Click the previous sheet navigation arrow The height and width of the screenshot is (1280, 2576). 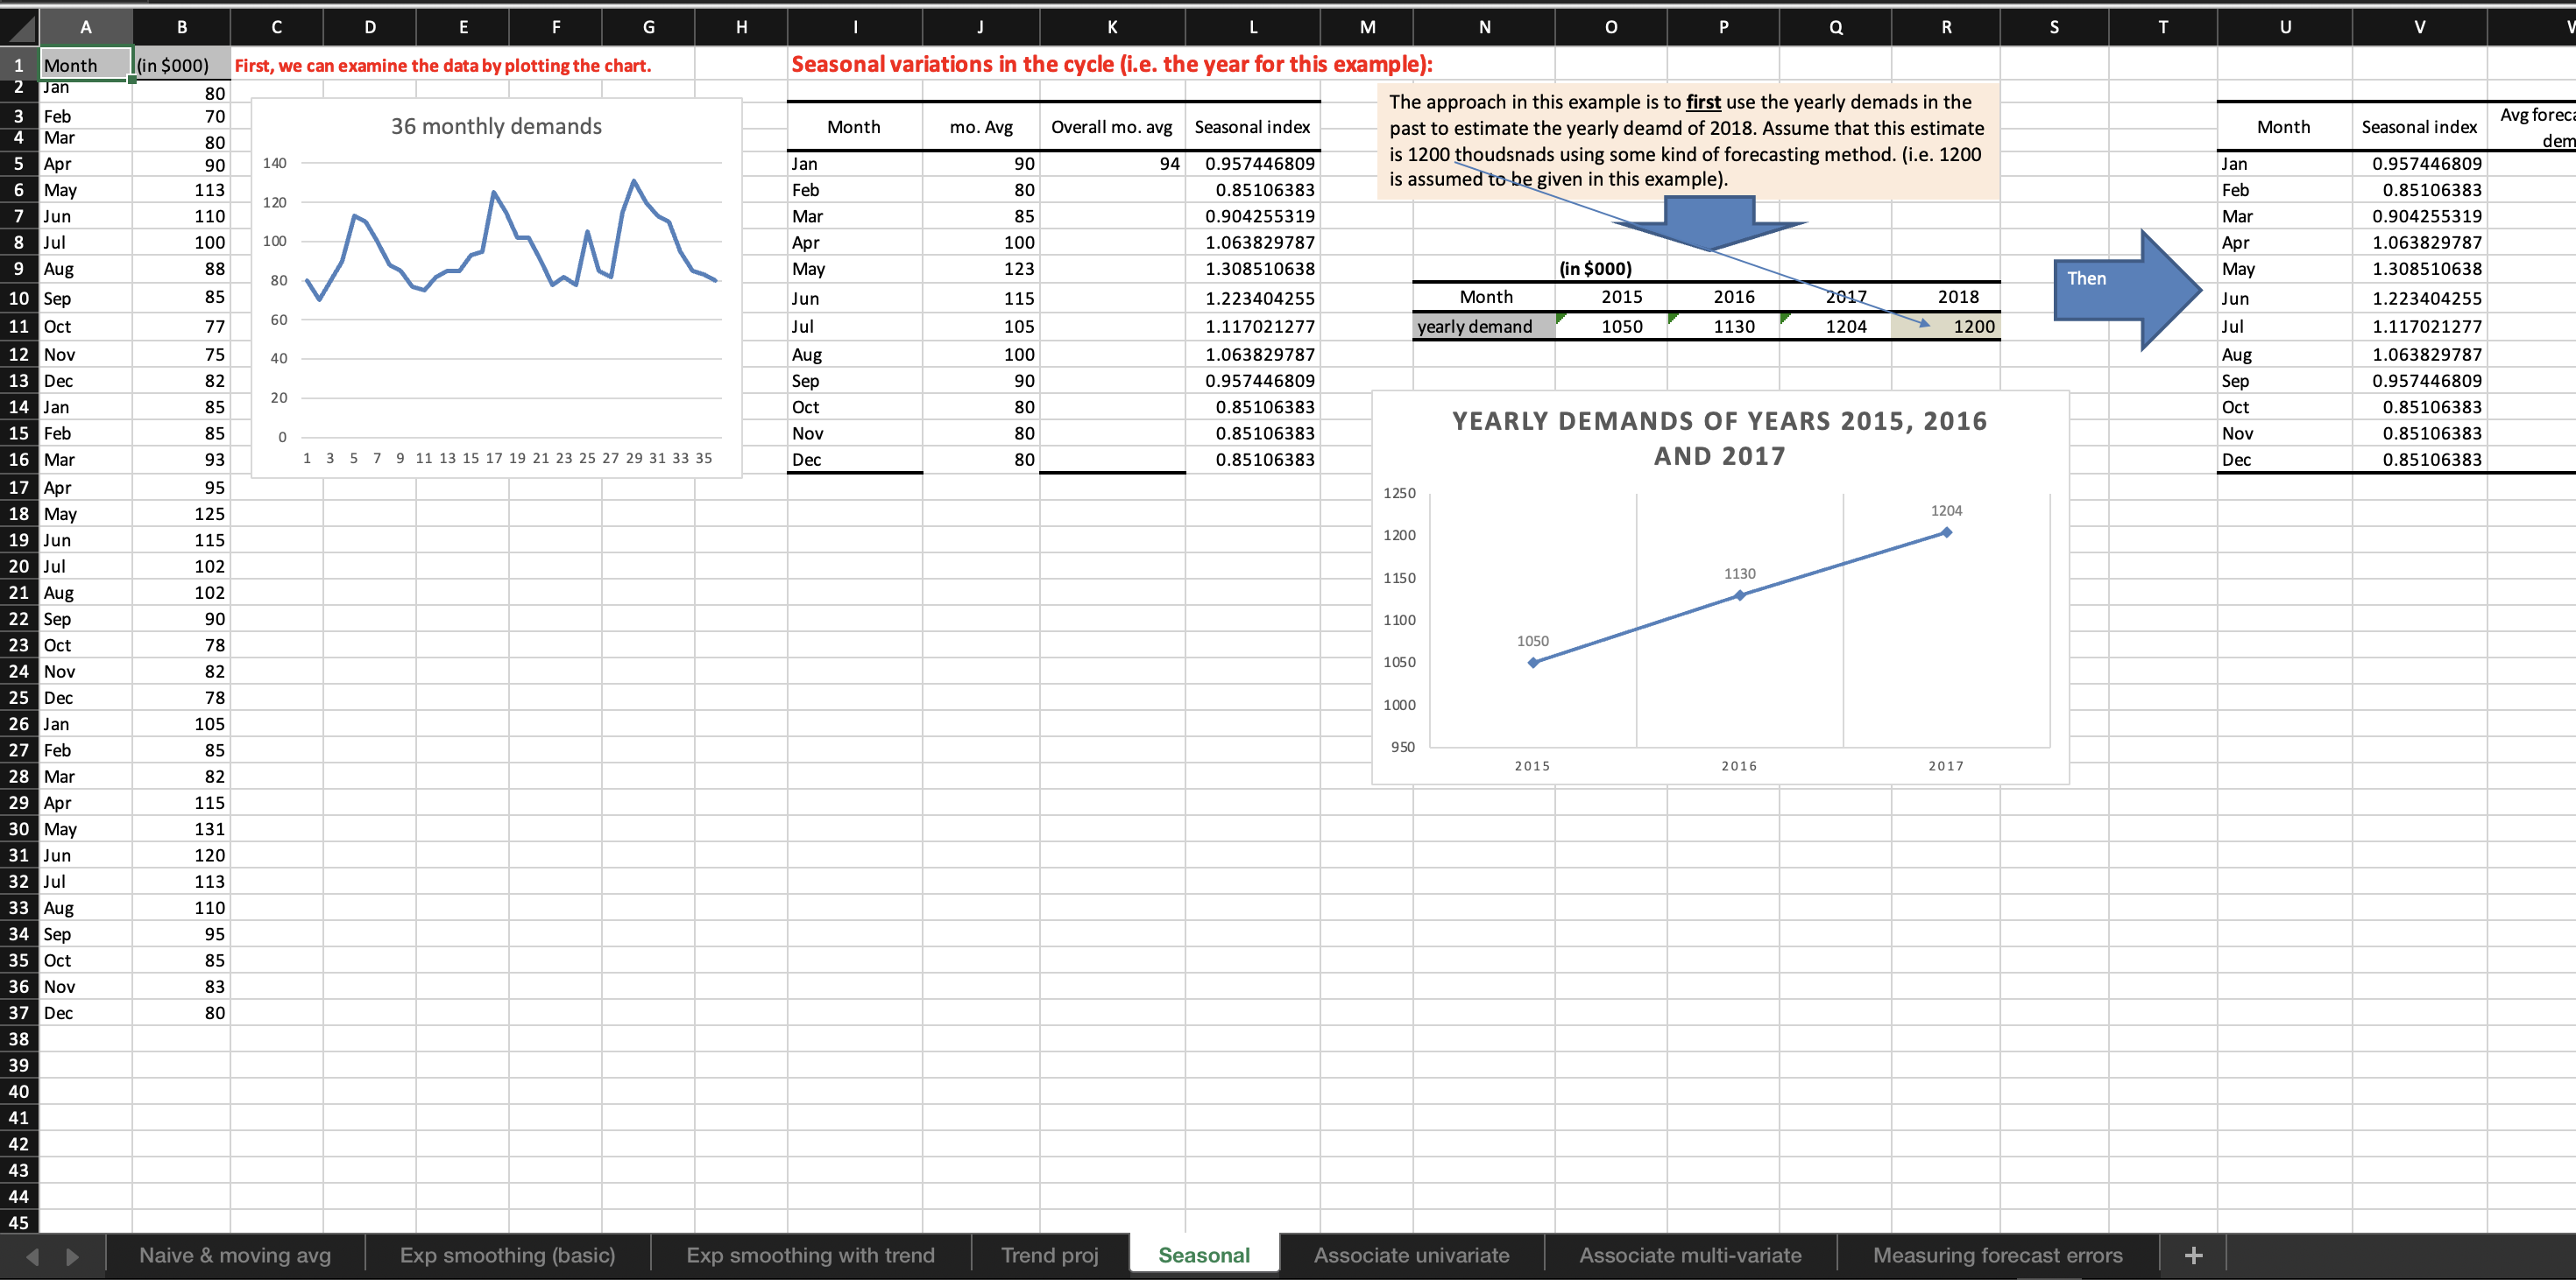(32, 1256)
